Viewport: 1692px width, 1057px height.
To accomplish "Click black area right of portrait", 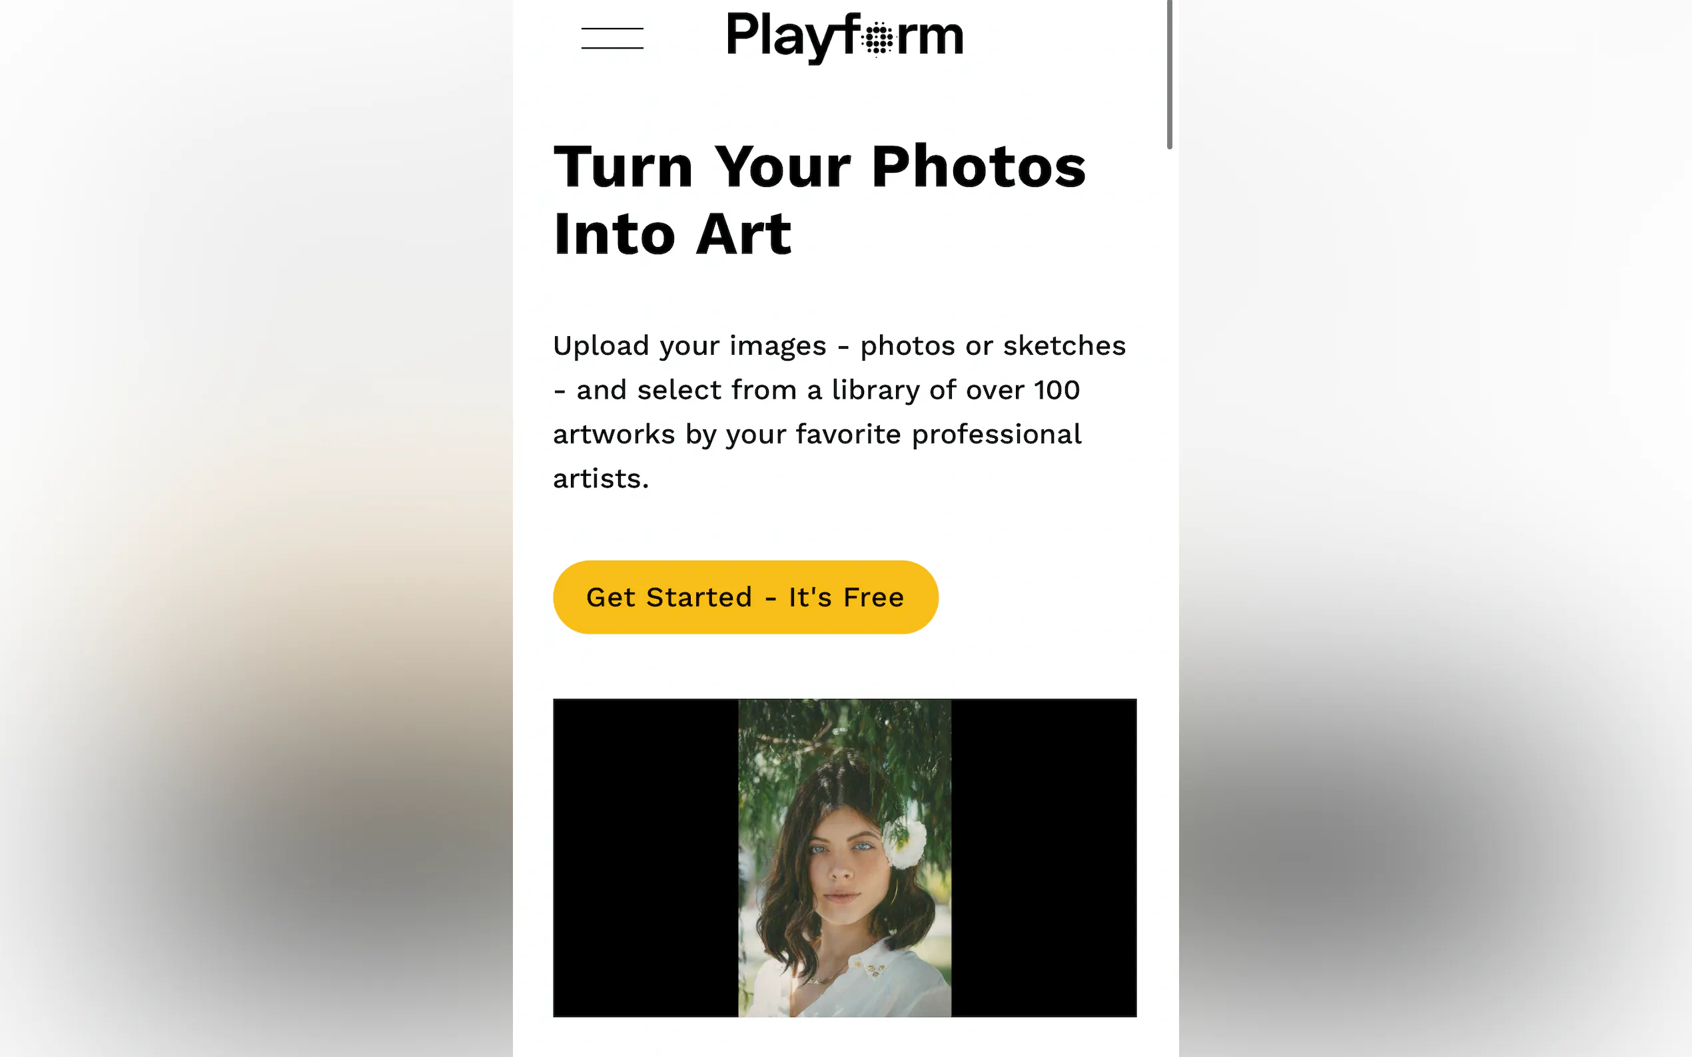I will point(1044,858).
